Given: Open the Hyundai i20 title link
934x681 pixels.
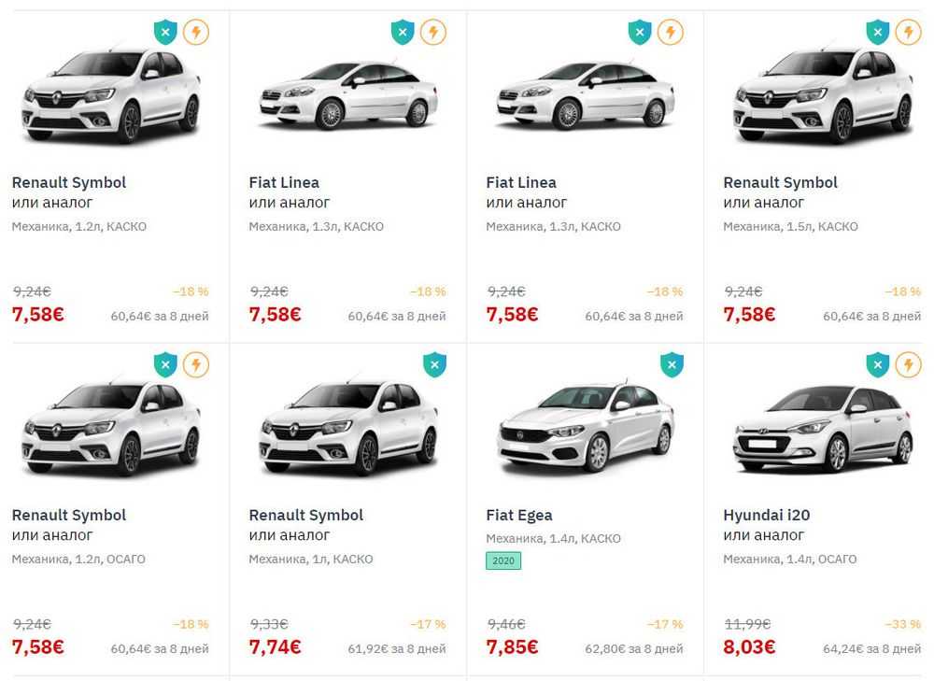Looking at the screenshot, I should (x=764, y=516).
